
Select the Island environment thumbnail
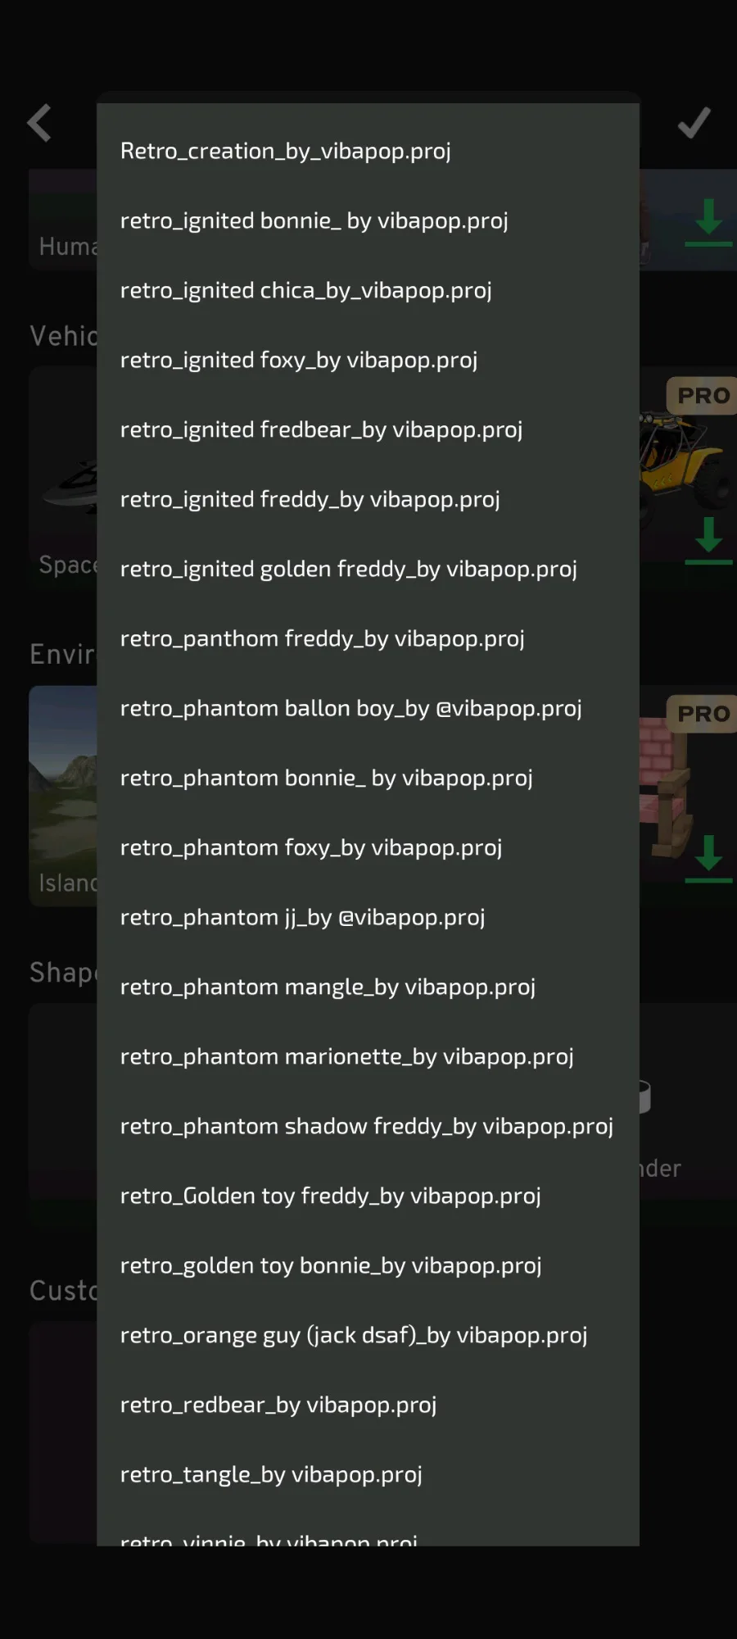(x=63, y=795)
